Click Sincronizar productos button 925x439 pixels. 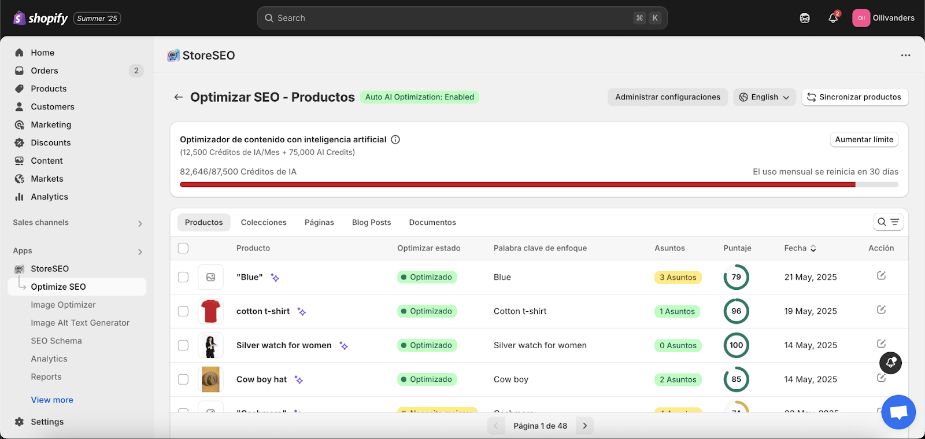(854, 97)
